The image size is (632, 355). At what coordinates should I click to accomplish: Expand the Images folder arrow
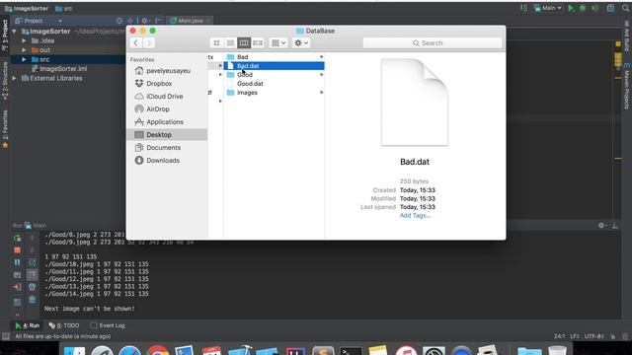pos(321,93)
